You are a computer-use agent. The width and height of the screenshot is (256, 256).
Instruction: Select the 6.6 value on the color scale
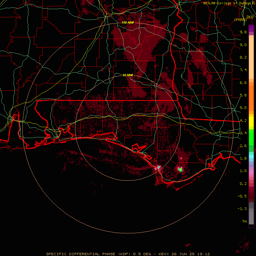(x=243, y=82)
